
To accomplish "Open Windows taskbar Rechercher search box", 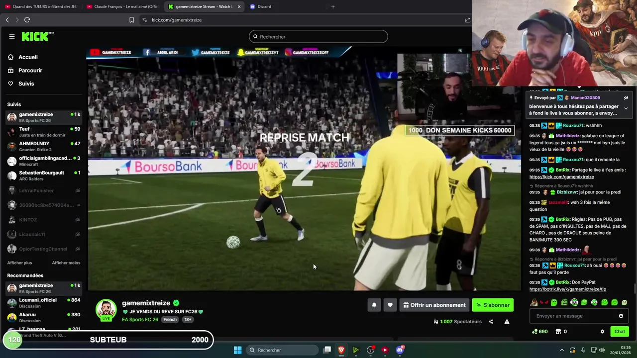I will pos(283,350).
